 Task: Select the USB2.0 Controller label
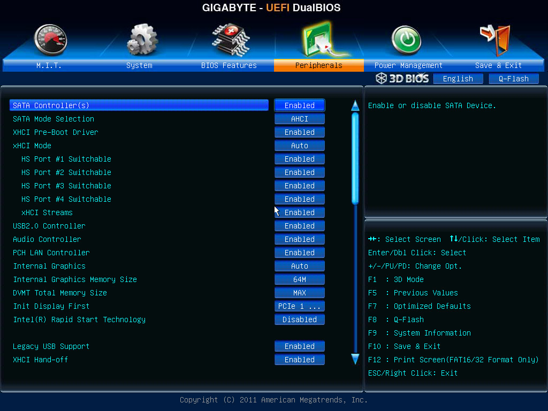coord(49,226)
